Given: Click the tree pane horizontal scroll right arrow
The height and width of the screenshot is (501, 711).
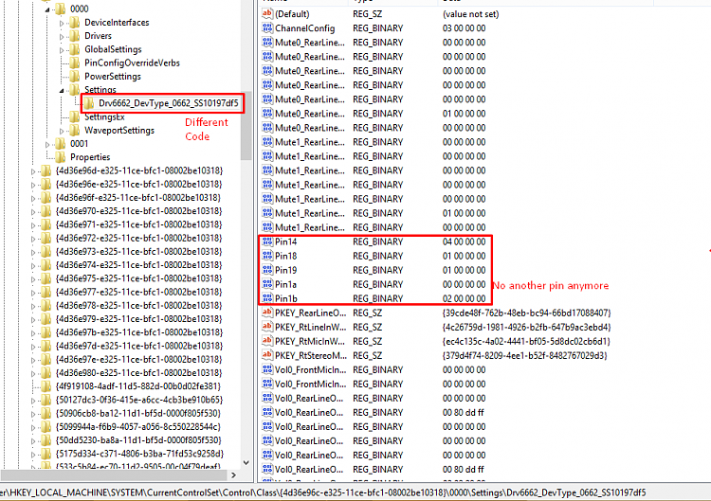Looking at the screenshot, I should [233, 475].
